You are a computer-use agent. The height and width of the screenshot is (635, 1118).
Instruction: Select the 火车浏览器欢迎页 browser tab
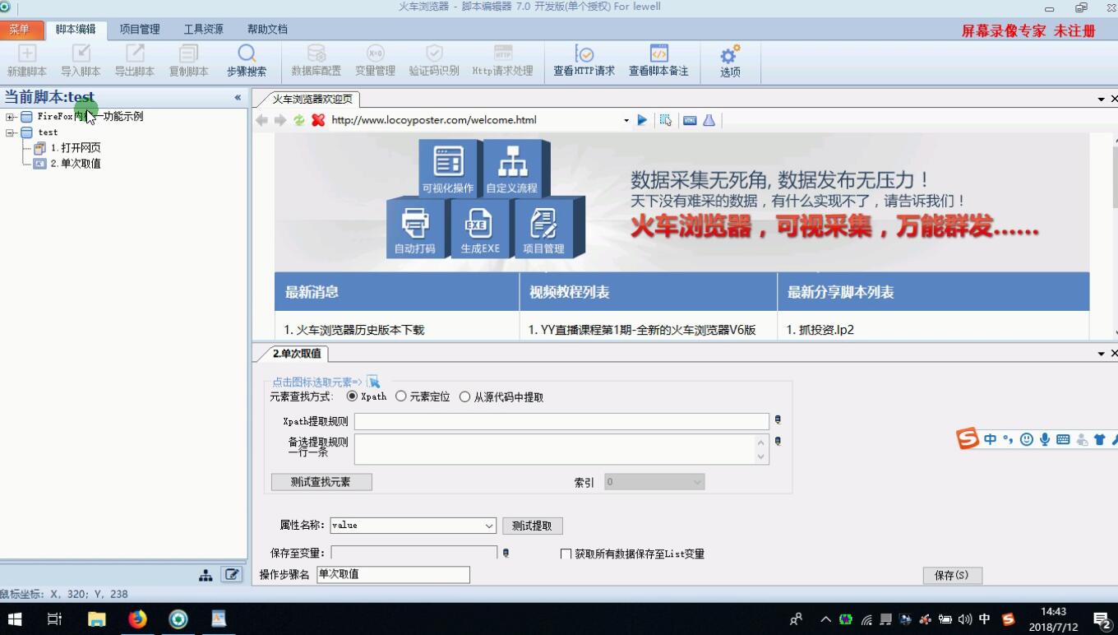[x=312, y=99]
